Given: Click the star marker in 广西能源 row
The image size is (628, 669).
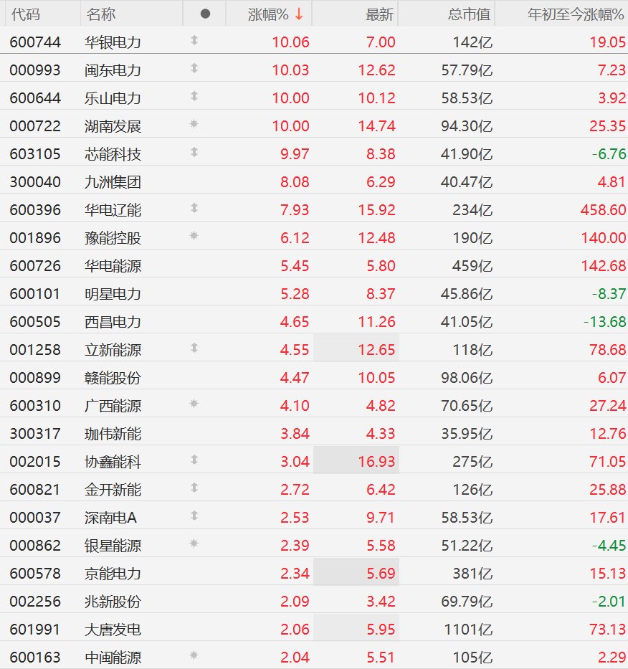Looking at the screenshot, I should click(194, 404).
